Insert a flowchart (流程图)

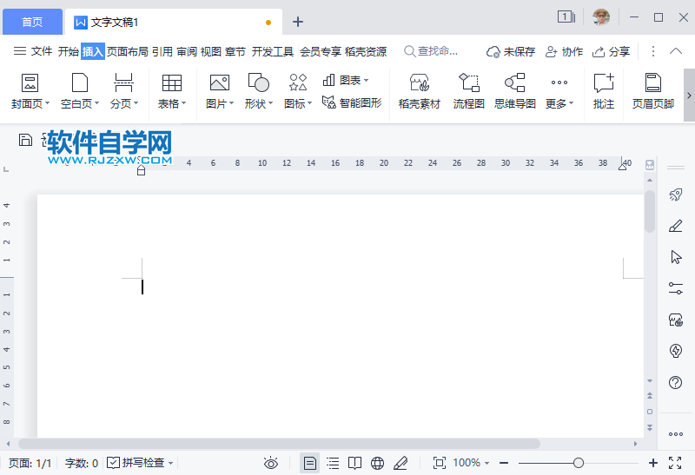(468, 91)
